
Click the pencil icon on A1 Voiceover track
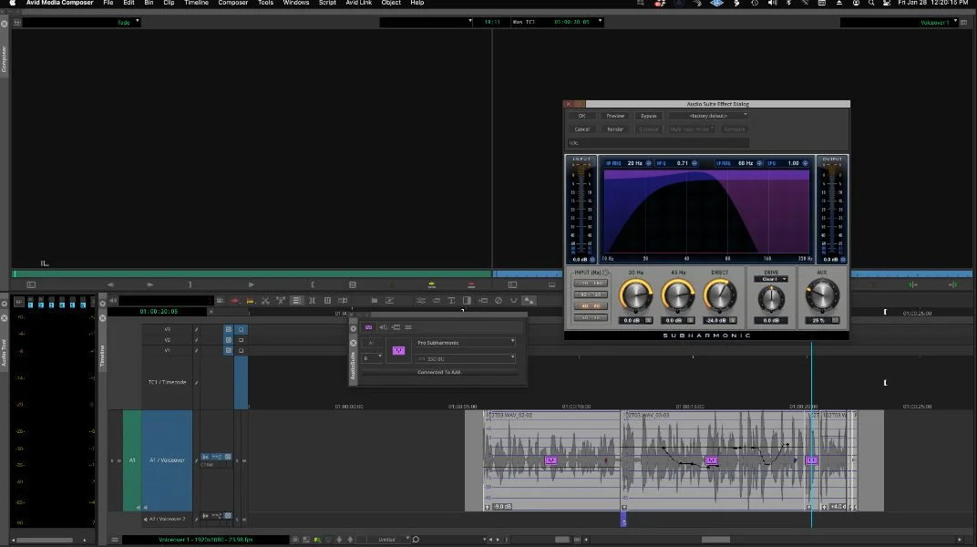pos(196,460)
